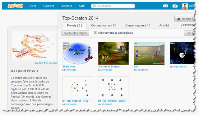The image size is (199, 115).
Task: Open the kit_top_scratch_RPG project link
Action: click(x=75, y=101)
